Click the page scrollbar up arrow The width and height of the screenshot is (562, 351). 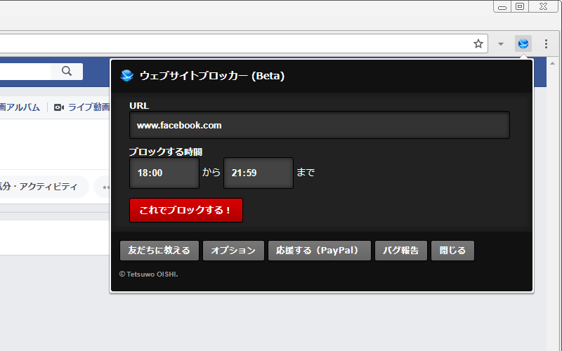tap(552, 63)
